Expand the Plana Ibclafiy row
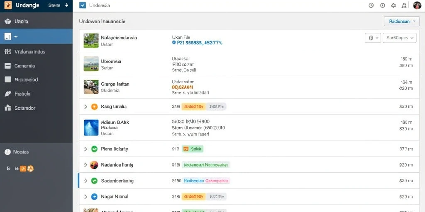The height and width of the screenshot is (212, 425). point(85,149)
